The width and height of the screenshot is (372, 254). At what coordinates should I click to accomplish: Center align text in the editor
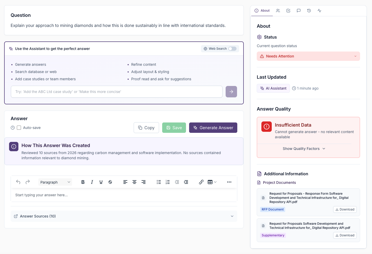click(134, 182)
